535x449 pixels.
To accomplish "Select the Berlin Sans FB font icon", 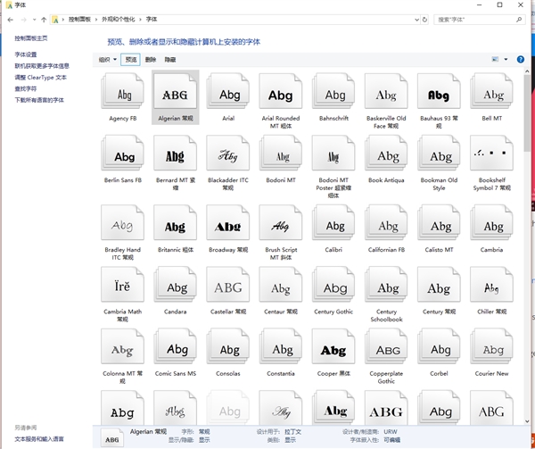I will point(122,153).
